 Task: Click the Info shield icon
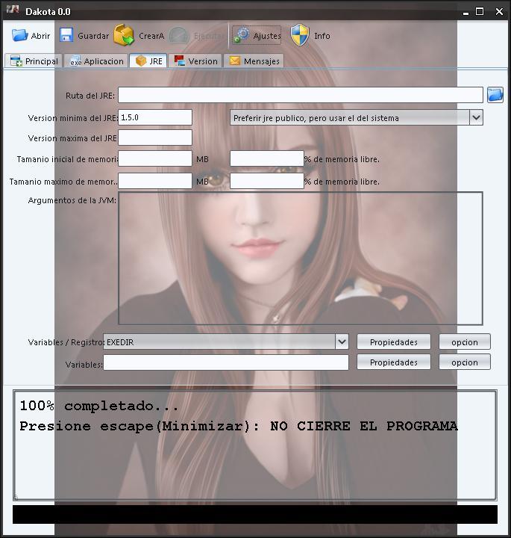(300, 35)
